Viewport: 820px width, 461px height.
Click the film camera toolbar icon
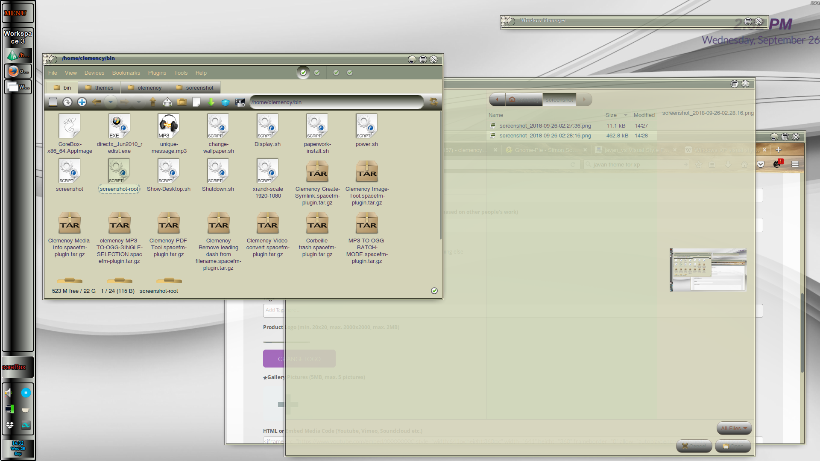tap(240, 102)
